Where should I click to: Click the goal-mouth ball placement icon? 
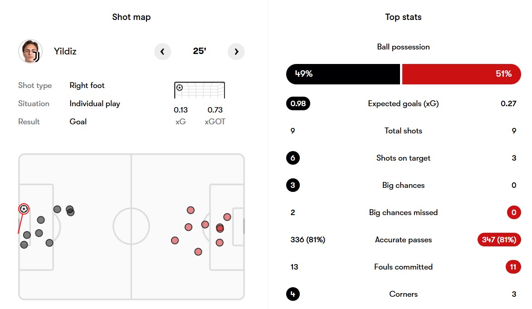pos(180,88)
